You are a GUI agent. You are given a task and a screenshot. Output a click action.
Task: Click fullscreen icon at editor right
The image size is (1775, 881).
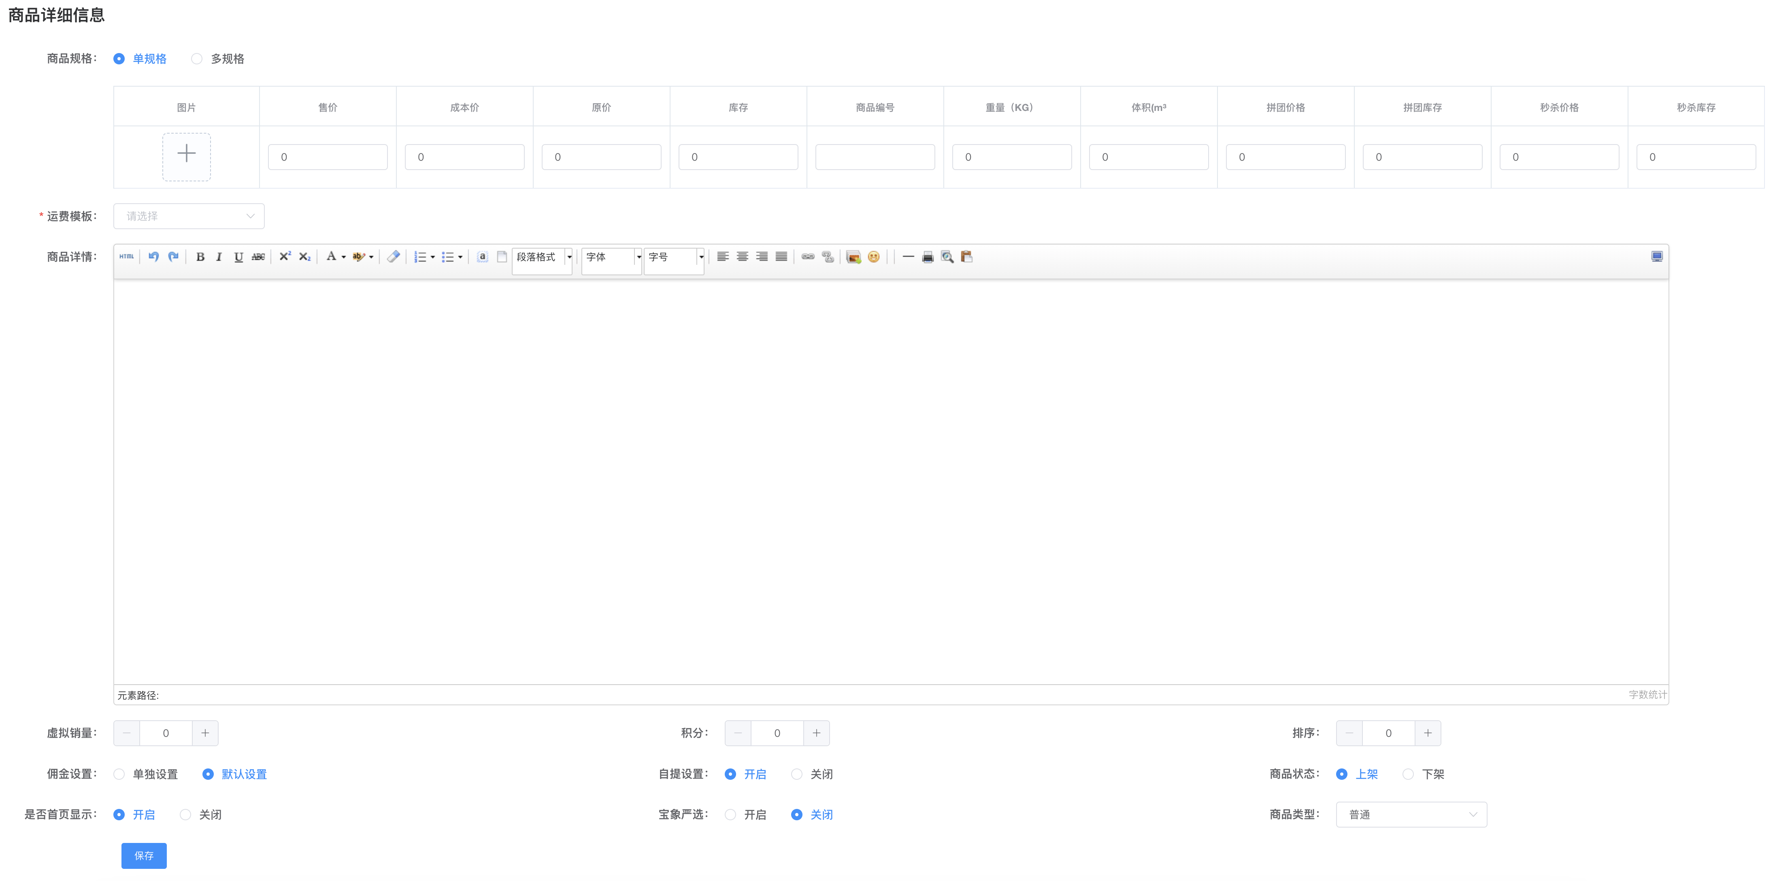(x=1657, y=257)
